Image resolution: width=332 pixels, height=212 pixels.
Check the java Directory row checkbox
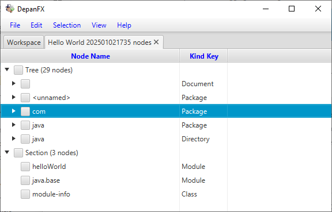click(25, 139)
